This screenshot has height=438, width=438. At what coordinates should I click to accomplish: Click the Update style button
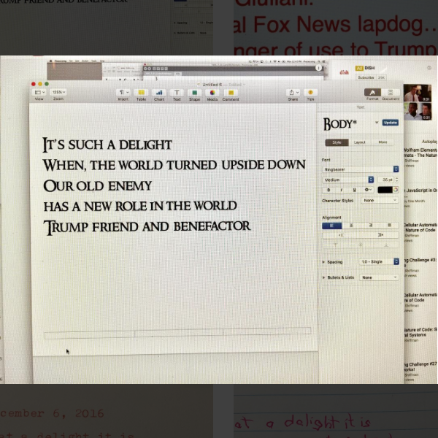391,123
